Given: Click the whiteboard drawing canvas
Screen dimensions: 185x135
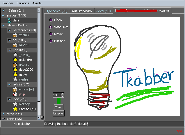Looking at the screenshot, I should pyautogui.click(x=125, y=67).
